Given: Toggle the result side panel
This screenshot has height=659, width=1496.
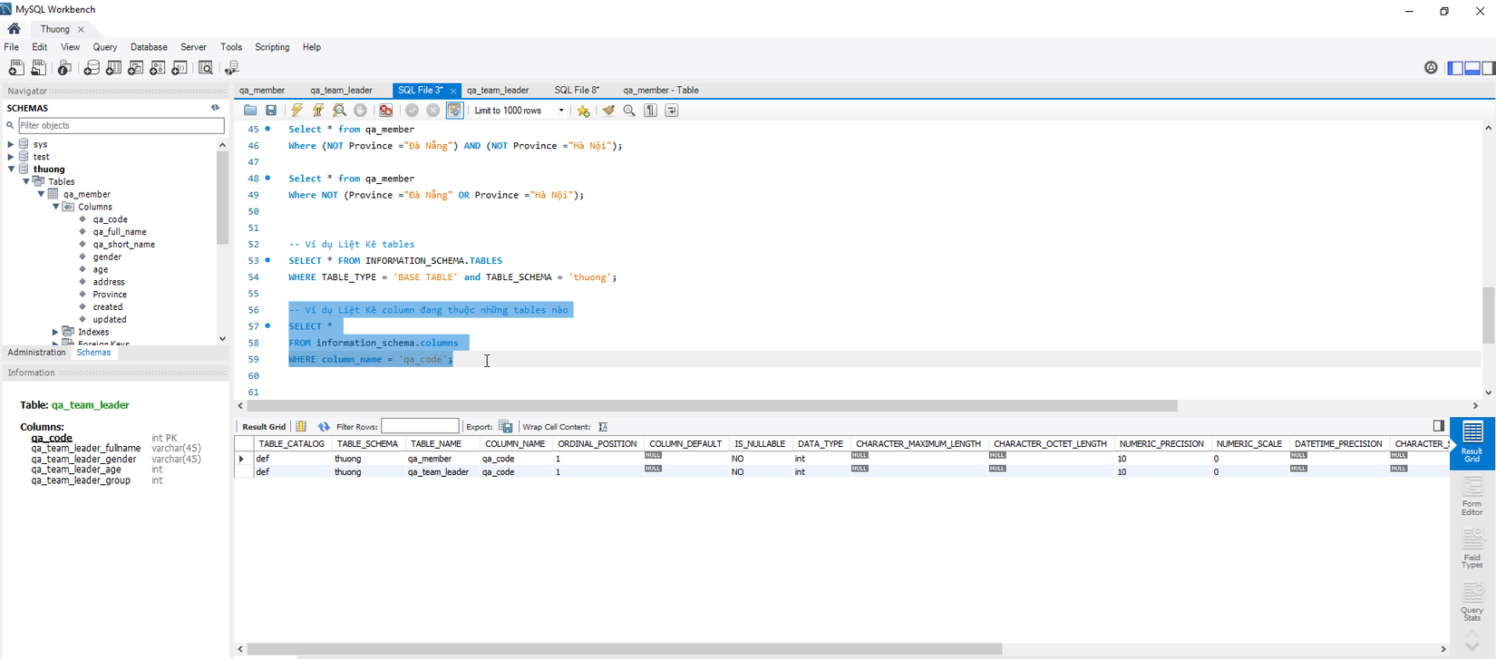Looking at the screenshot, I should (x=1439, y=426).
